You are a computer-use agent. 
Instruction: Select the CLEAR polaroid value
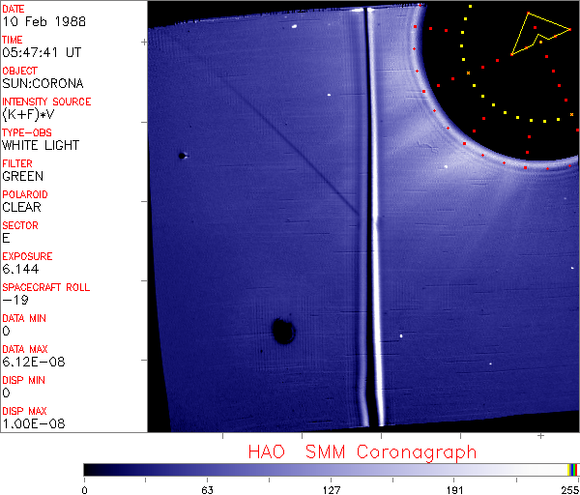coord(22,207)
